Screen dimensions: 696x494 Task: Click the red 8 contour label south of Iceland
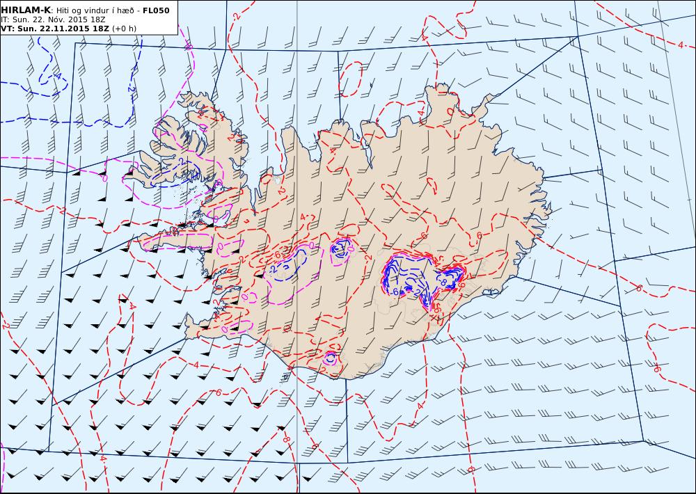click(286, 439)
